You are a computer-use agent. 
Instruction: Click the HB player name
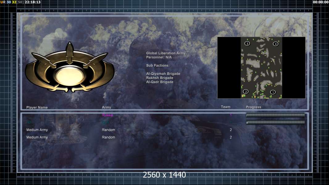(28, 122)
